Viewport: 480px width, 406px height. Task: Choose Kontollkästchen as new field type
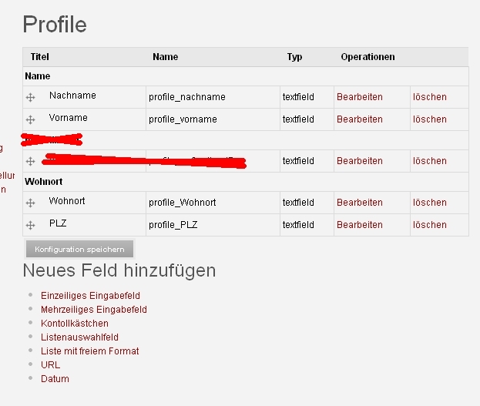[x=74, y=323]
